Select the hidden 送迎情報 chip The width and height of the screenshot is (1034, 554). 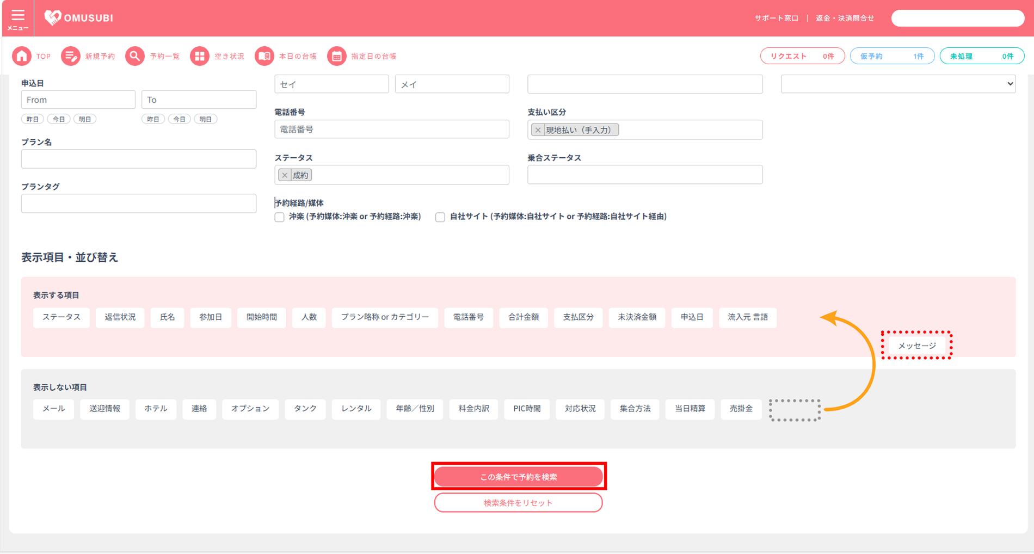click(104, 409)
